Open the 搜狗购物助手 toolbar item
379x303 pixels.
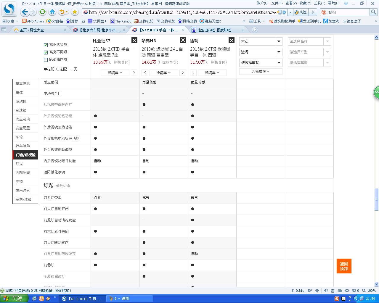282,21
